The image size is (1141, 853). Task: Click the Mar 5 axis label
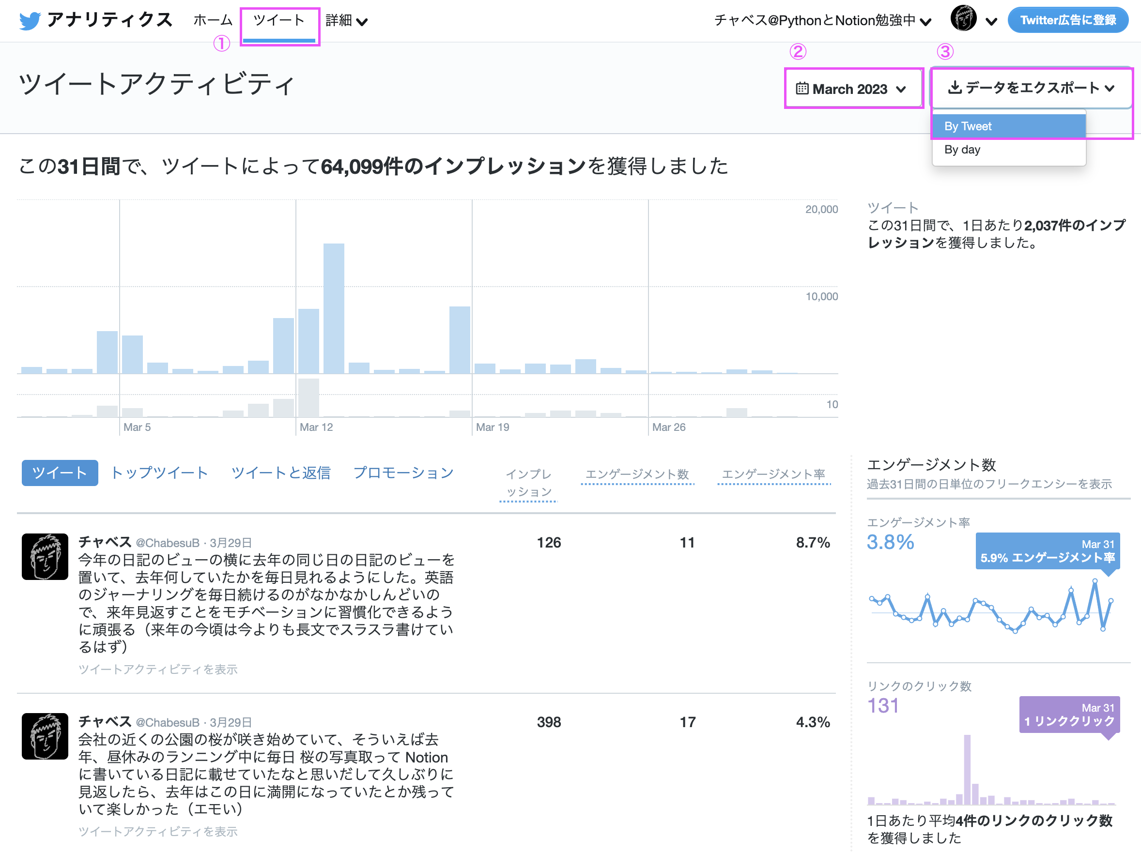pos(137,427)
